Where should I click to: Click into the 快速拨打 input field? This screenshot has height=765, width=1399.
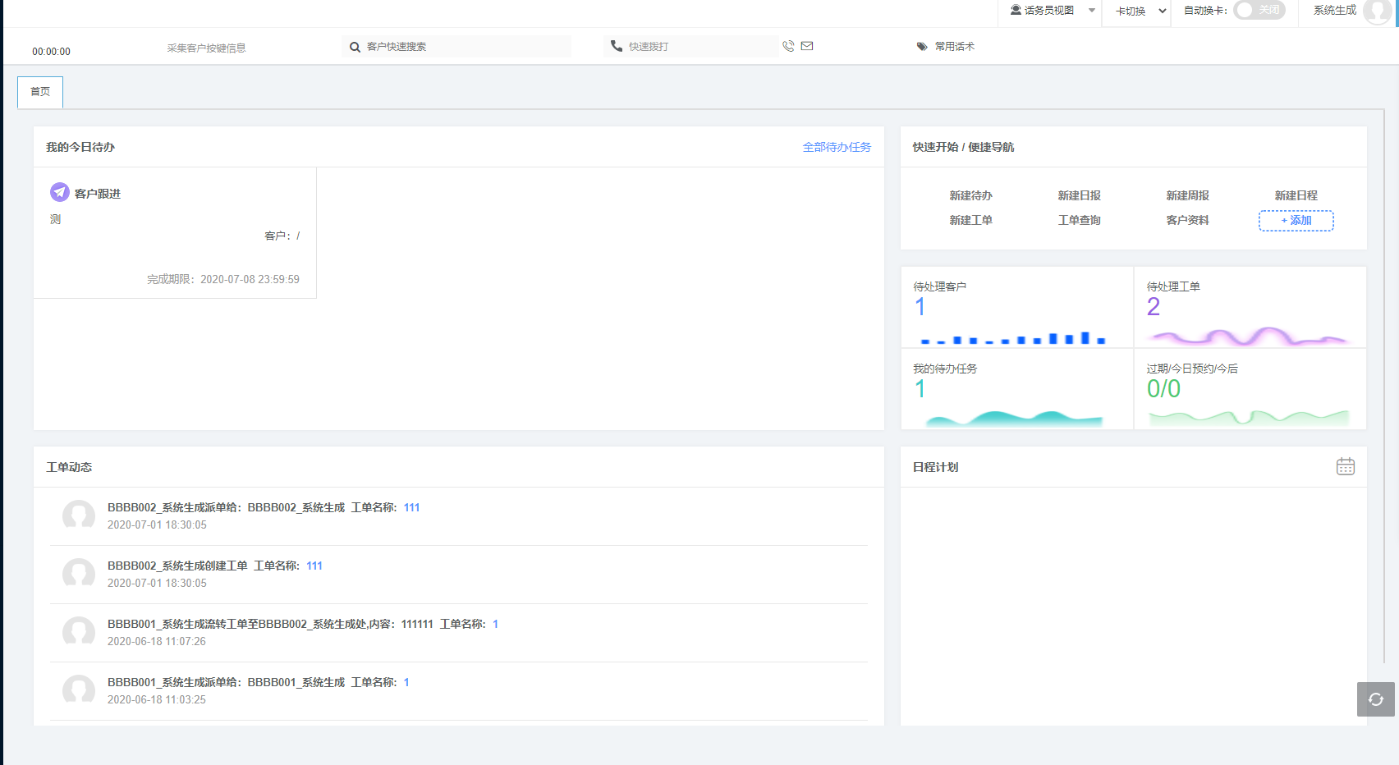click(x=698, y=47)
